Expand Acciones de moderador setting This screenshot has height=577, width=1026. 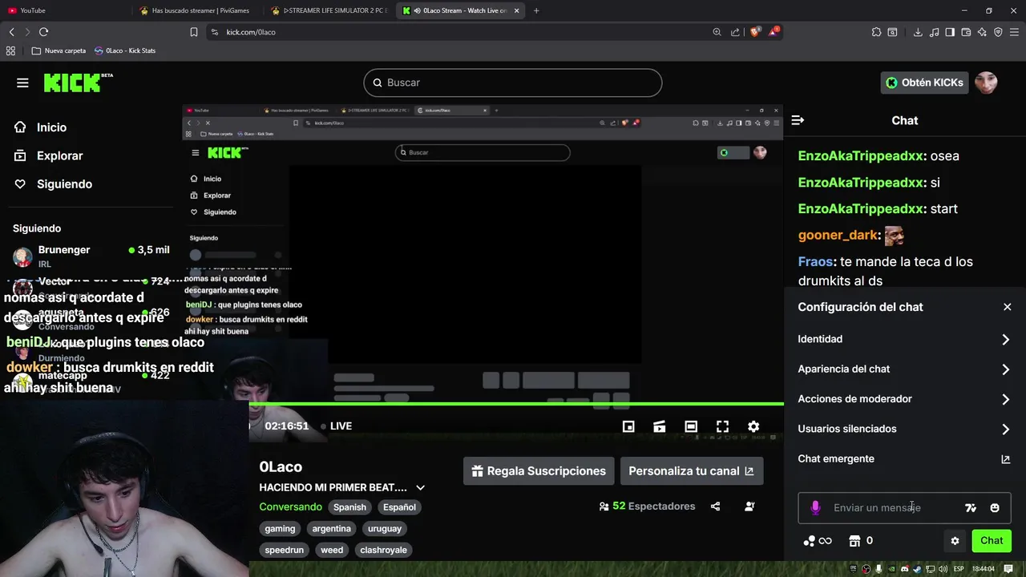tap(904, 399)
